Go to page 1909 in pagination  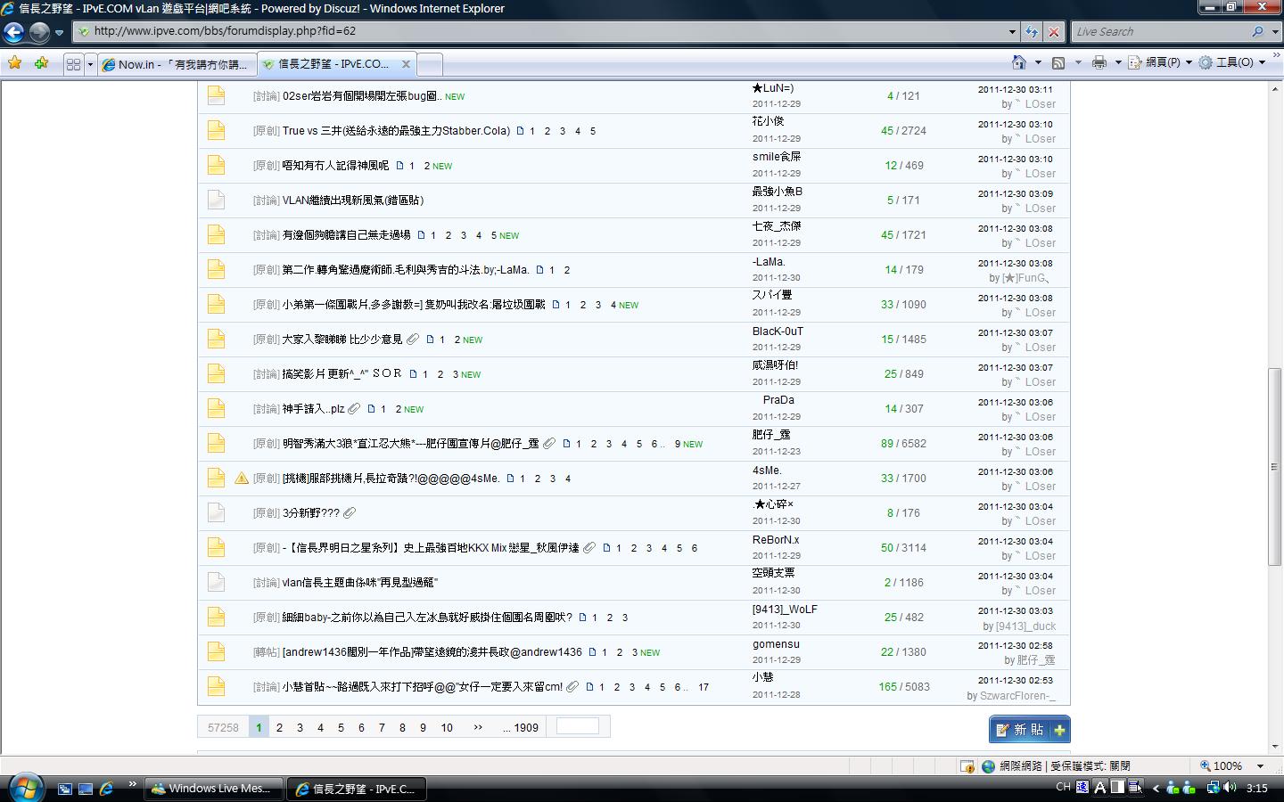click(x=521, y=727)
